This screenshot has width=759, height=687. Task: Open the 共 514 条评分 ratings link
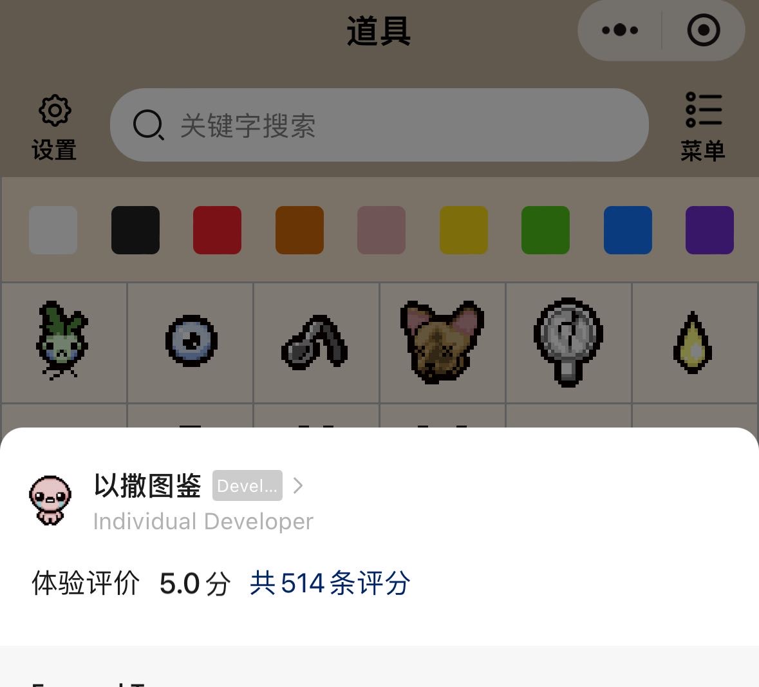330,583
